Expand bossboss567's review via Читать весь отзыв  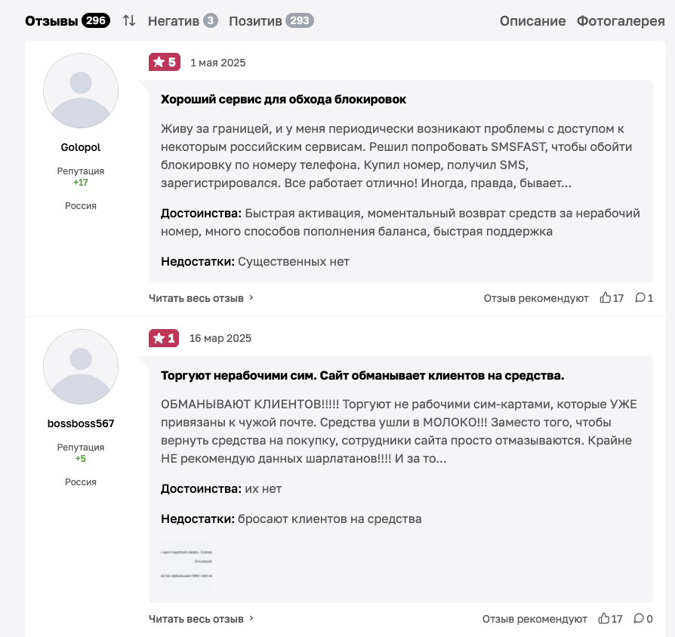pyautogui.click(x=201, y=619)
